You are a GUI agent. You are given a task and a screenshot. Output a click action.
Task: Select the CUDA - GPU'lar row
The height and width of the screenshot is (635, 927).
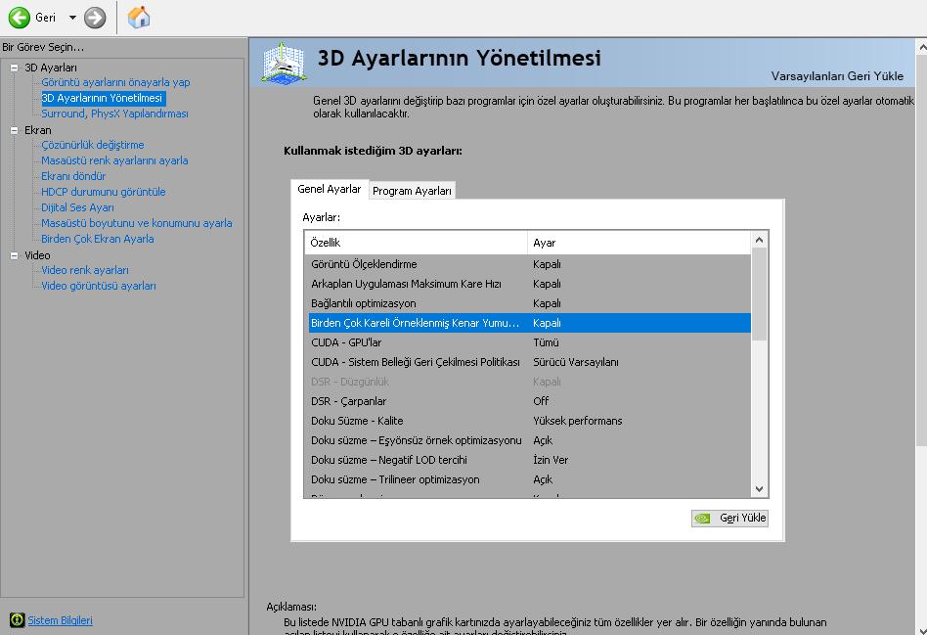tap(528, 342)
